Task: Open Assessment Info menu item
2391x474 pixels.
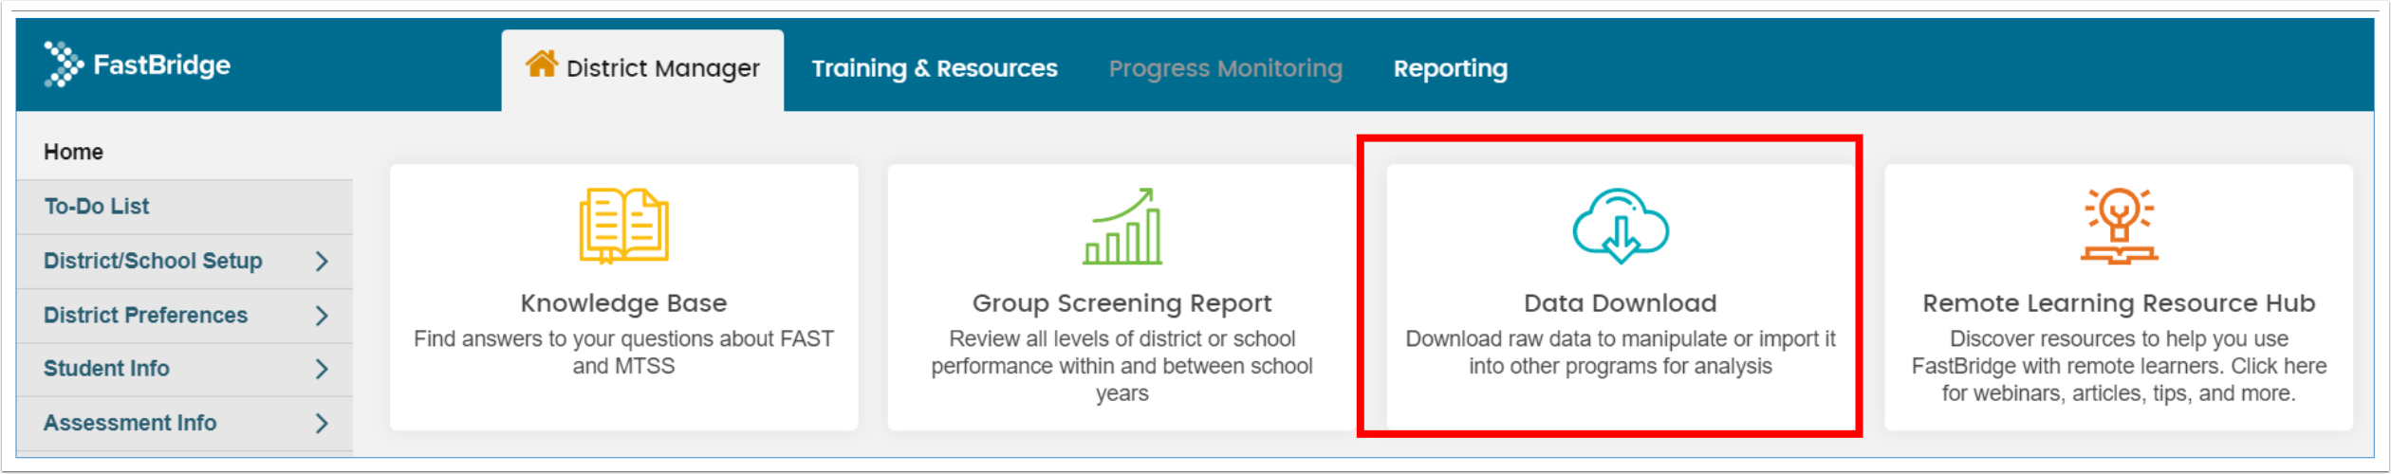Action: click(x=185, y=423)
